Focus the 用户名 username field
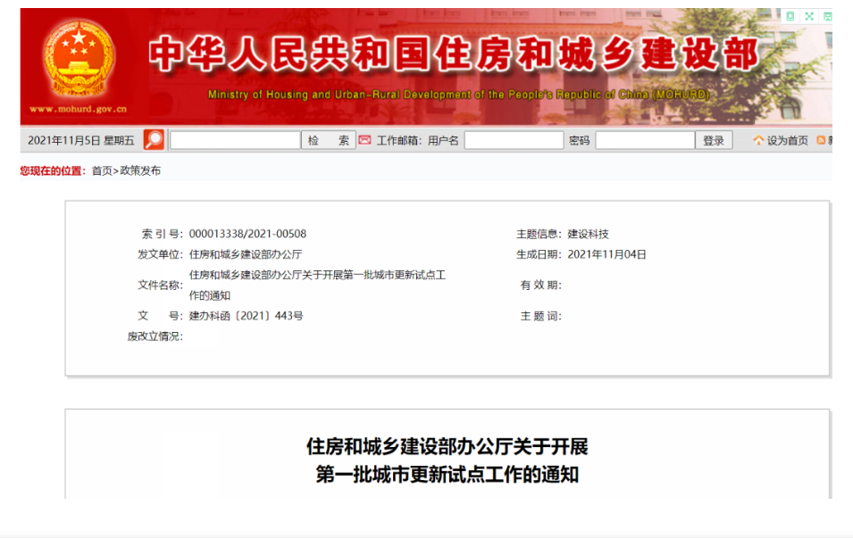Screen dimensions: 853x539 (514, 140)
